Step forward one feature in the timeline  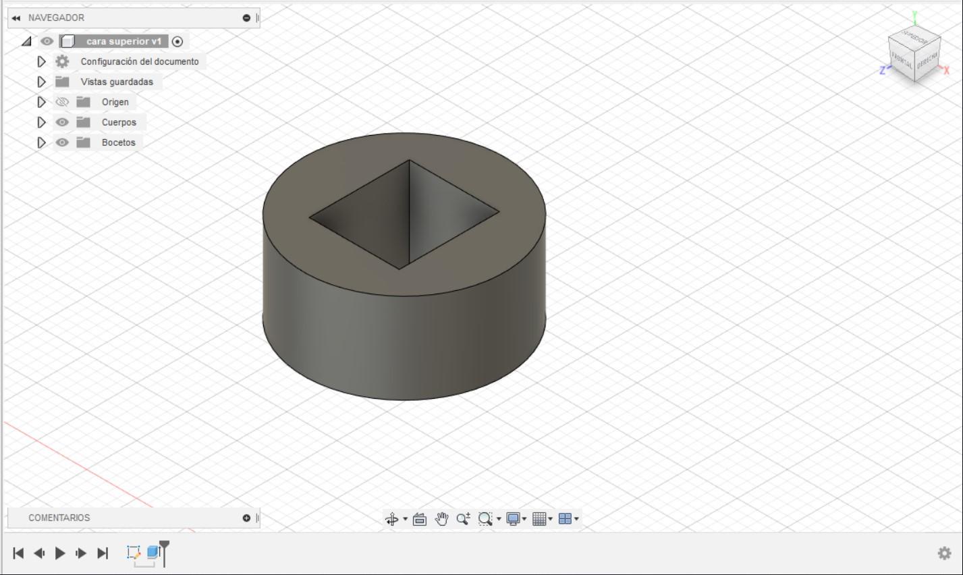(81, 553)
